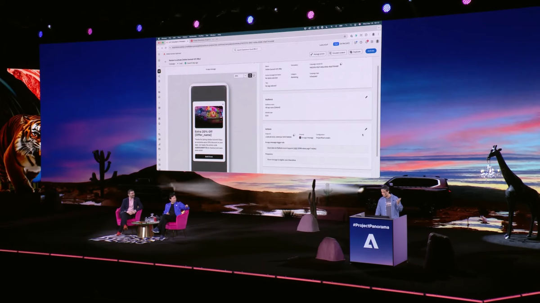The width and height of the screenshot is (540, 303).
Task: Edit the Audience section via pencil icon
Action: pos(366,97)
